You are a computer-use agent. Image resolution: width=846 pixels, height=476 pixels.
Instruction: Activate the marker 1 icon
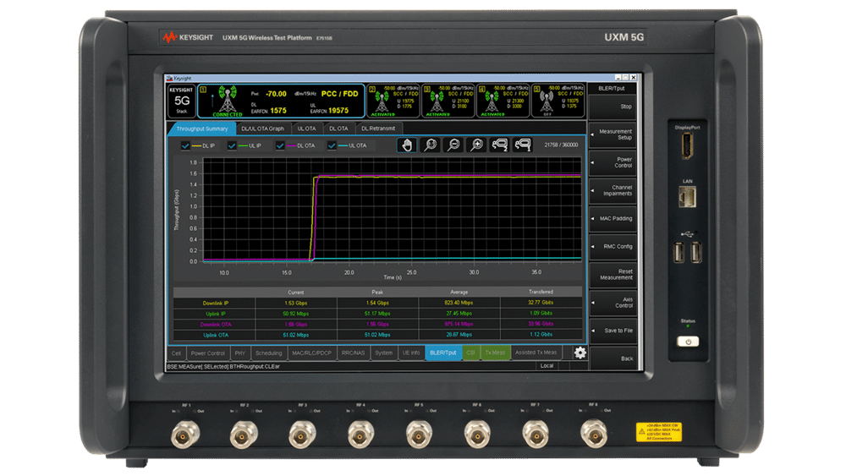(x=523, y=145)
